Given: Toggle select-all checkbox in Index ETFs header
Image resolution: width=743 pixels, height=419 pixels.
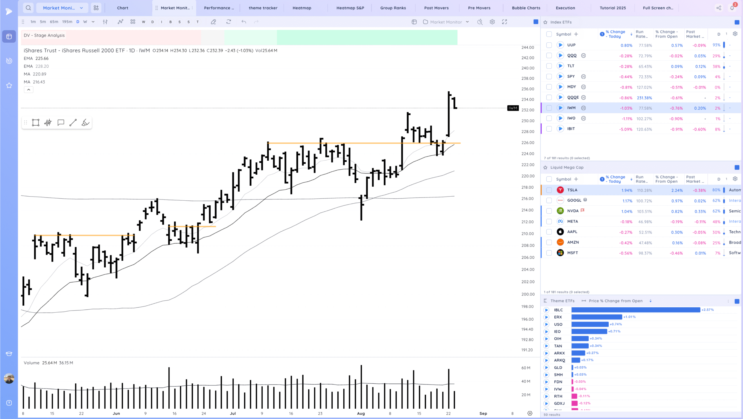Looking at the screenshot, I should (x=549, y=34).
